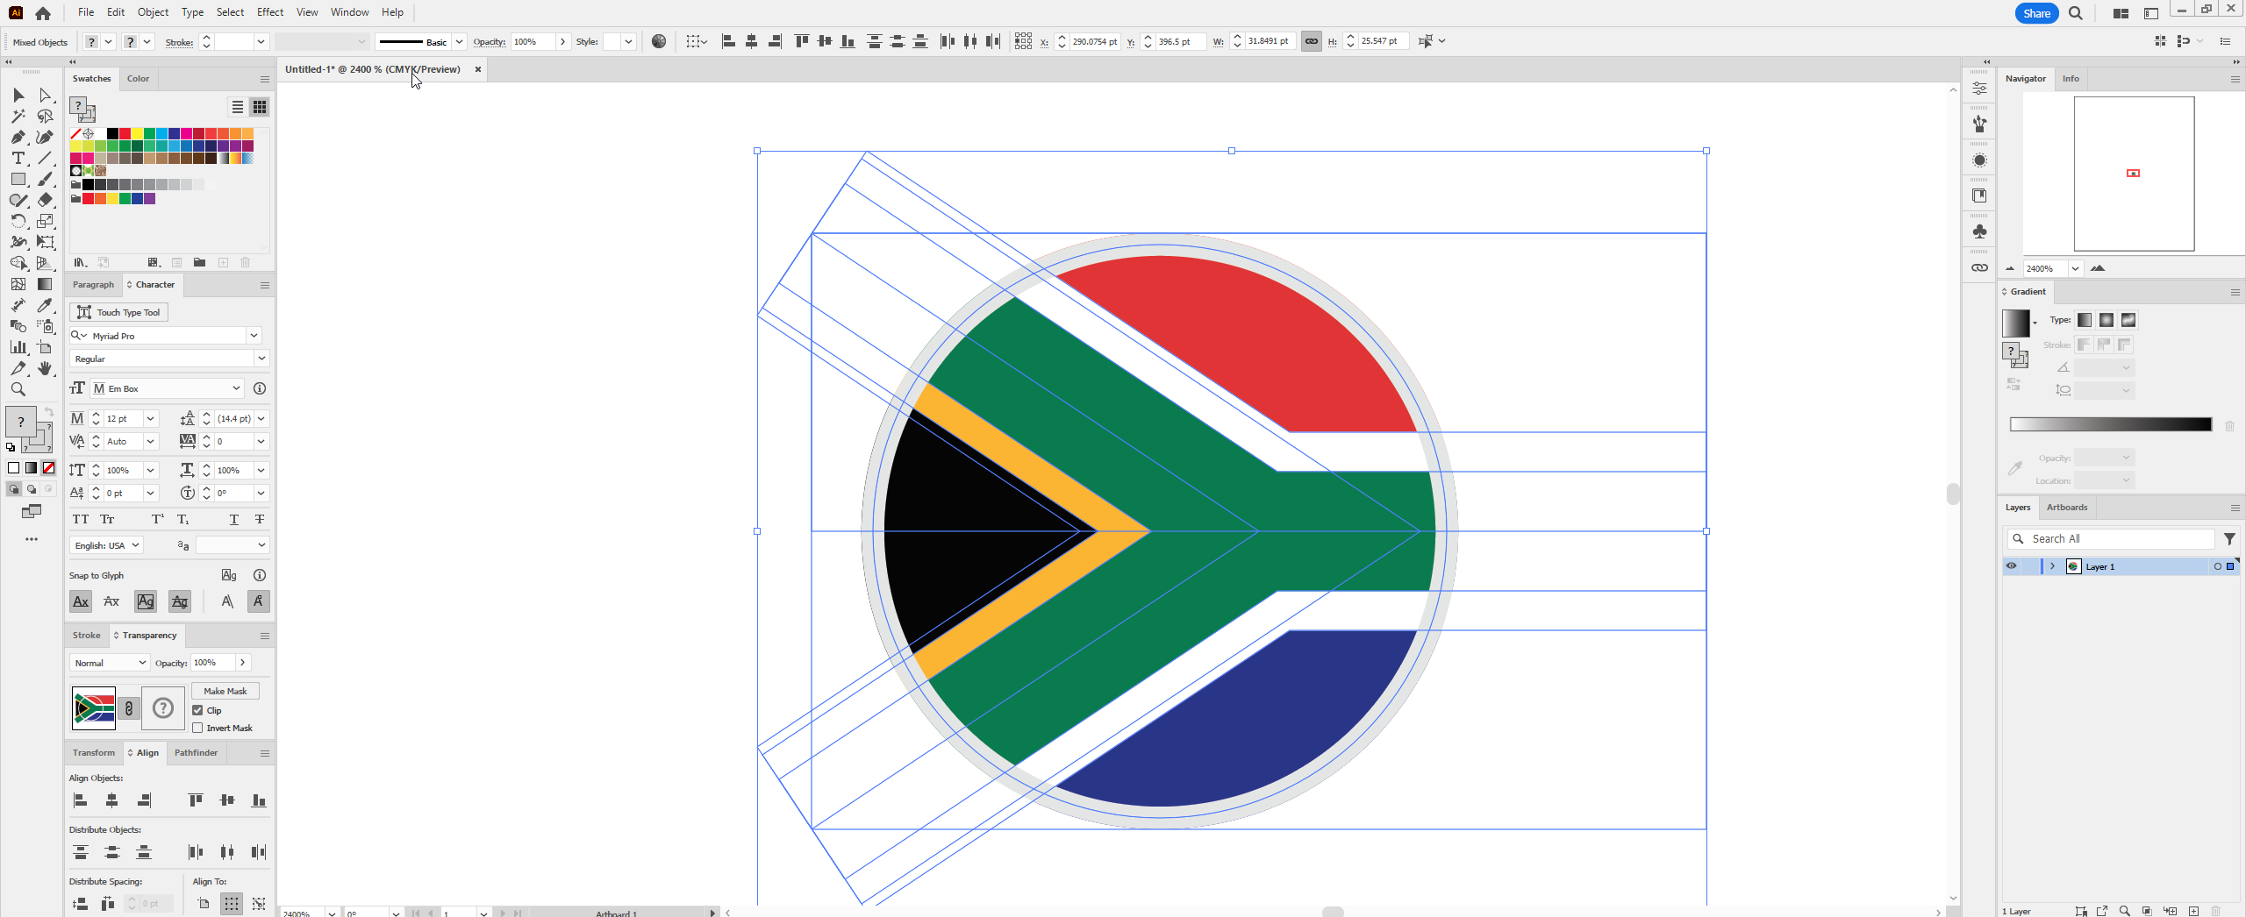
Task: Click the Search All layers field
Action: point(2110,539)
